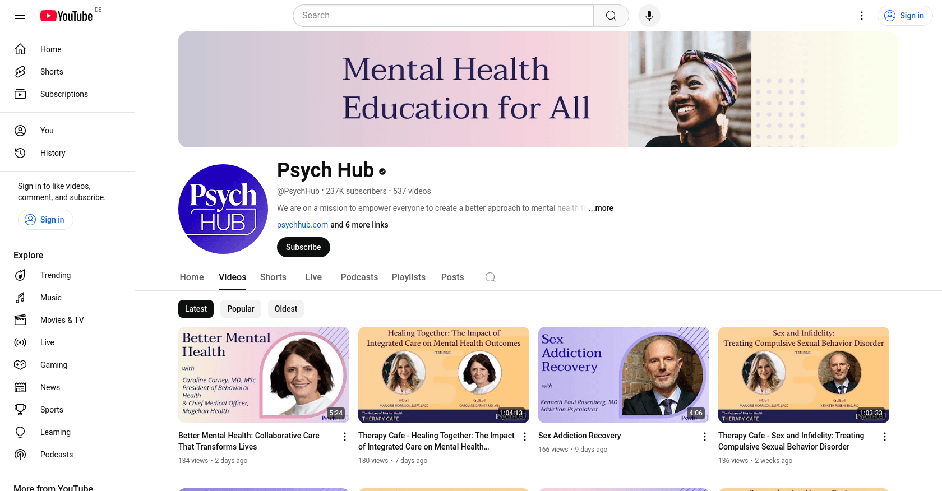Image resolution: width=942 pixels, height=491 pixels.
Task: Open History in the sidebar
Action: click(x=53, y=153)
